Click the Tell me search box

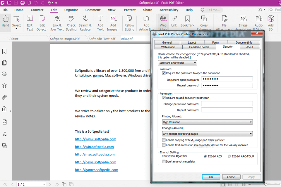[x=211, y=10]
